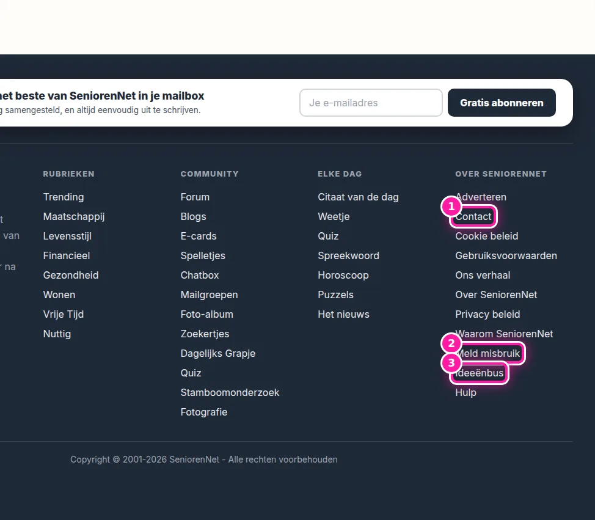The image size is (595, 520).
Task: Open the Dagelijks Grapje link
Action: pyautogui.click(x=218, y=353)
